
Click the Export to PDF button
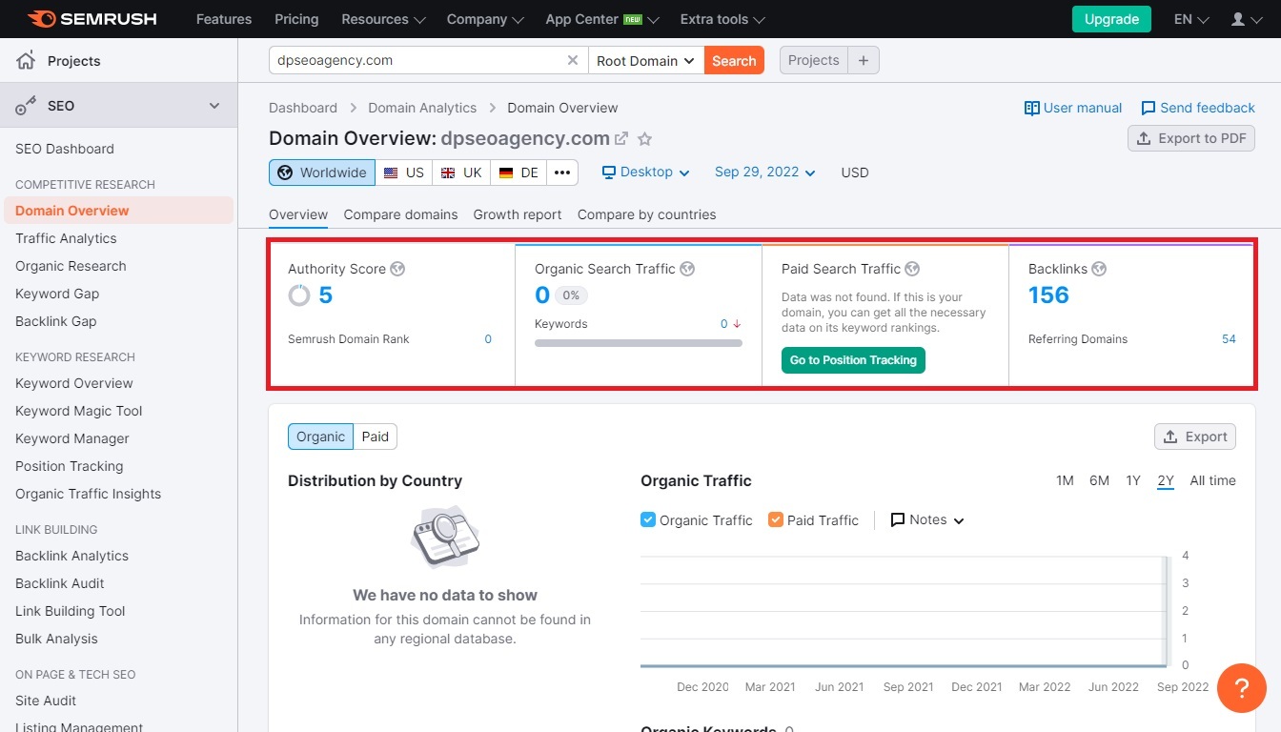tap(1191, 138)
